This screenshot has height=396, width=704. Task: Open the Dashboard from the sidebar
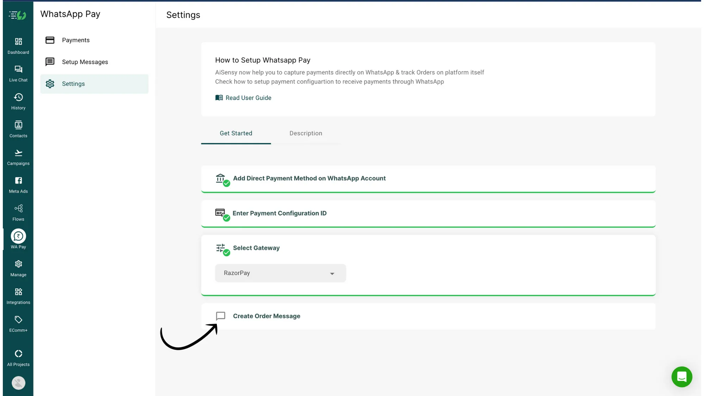pos(18,45)
